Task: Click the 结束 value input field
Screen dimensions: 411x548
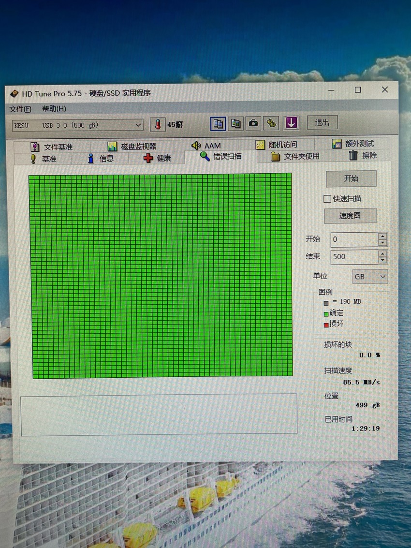Action: [354, 257]
